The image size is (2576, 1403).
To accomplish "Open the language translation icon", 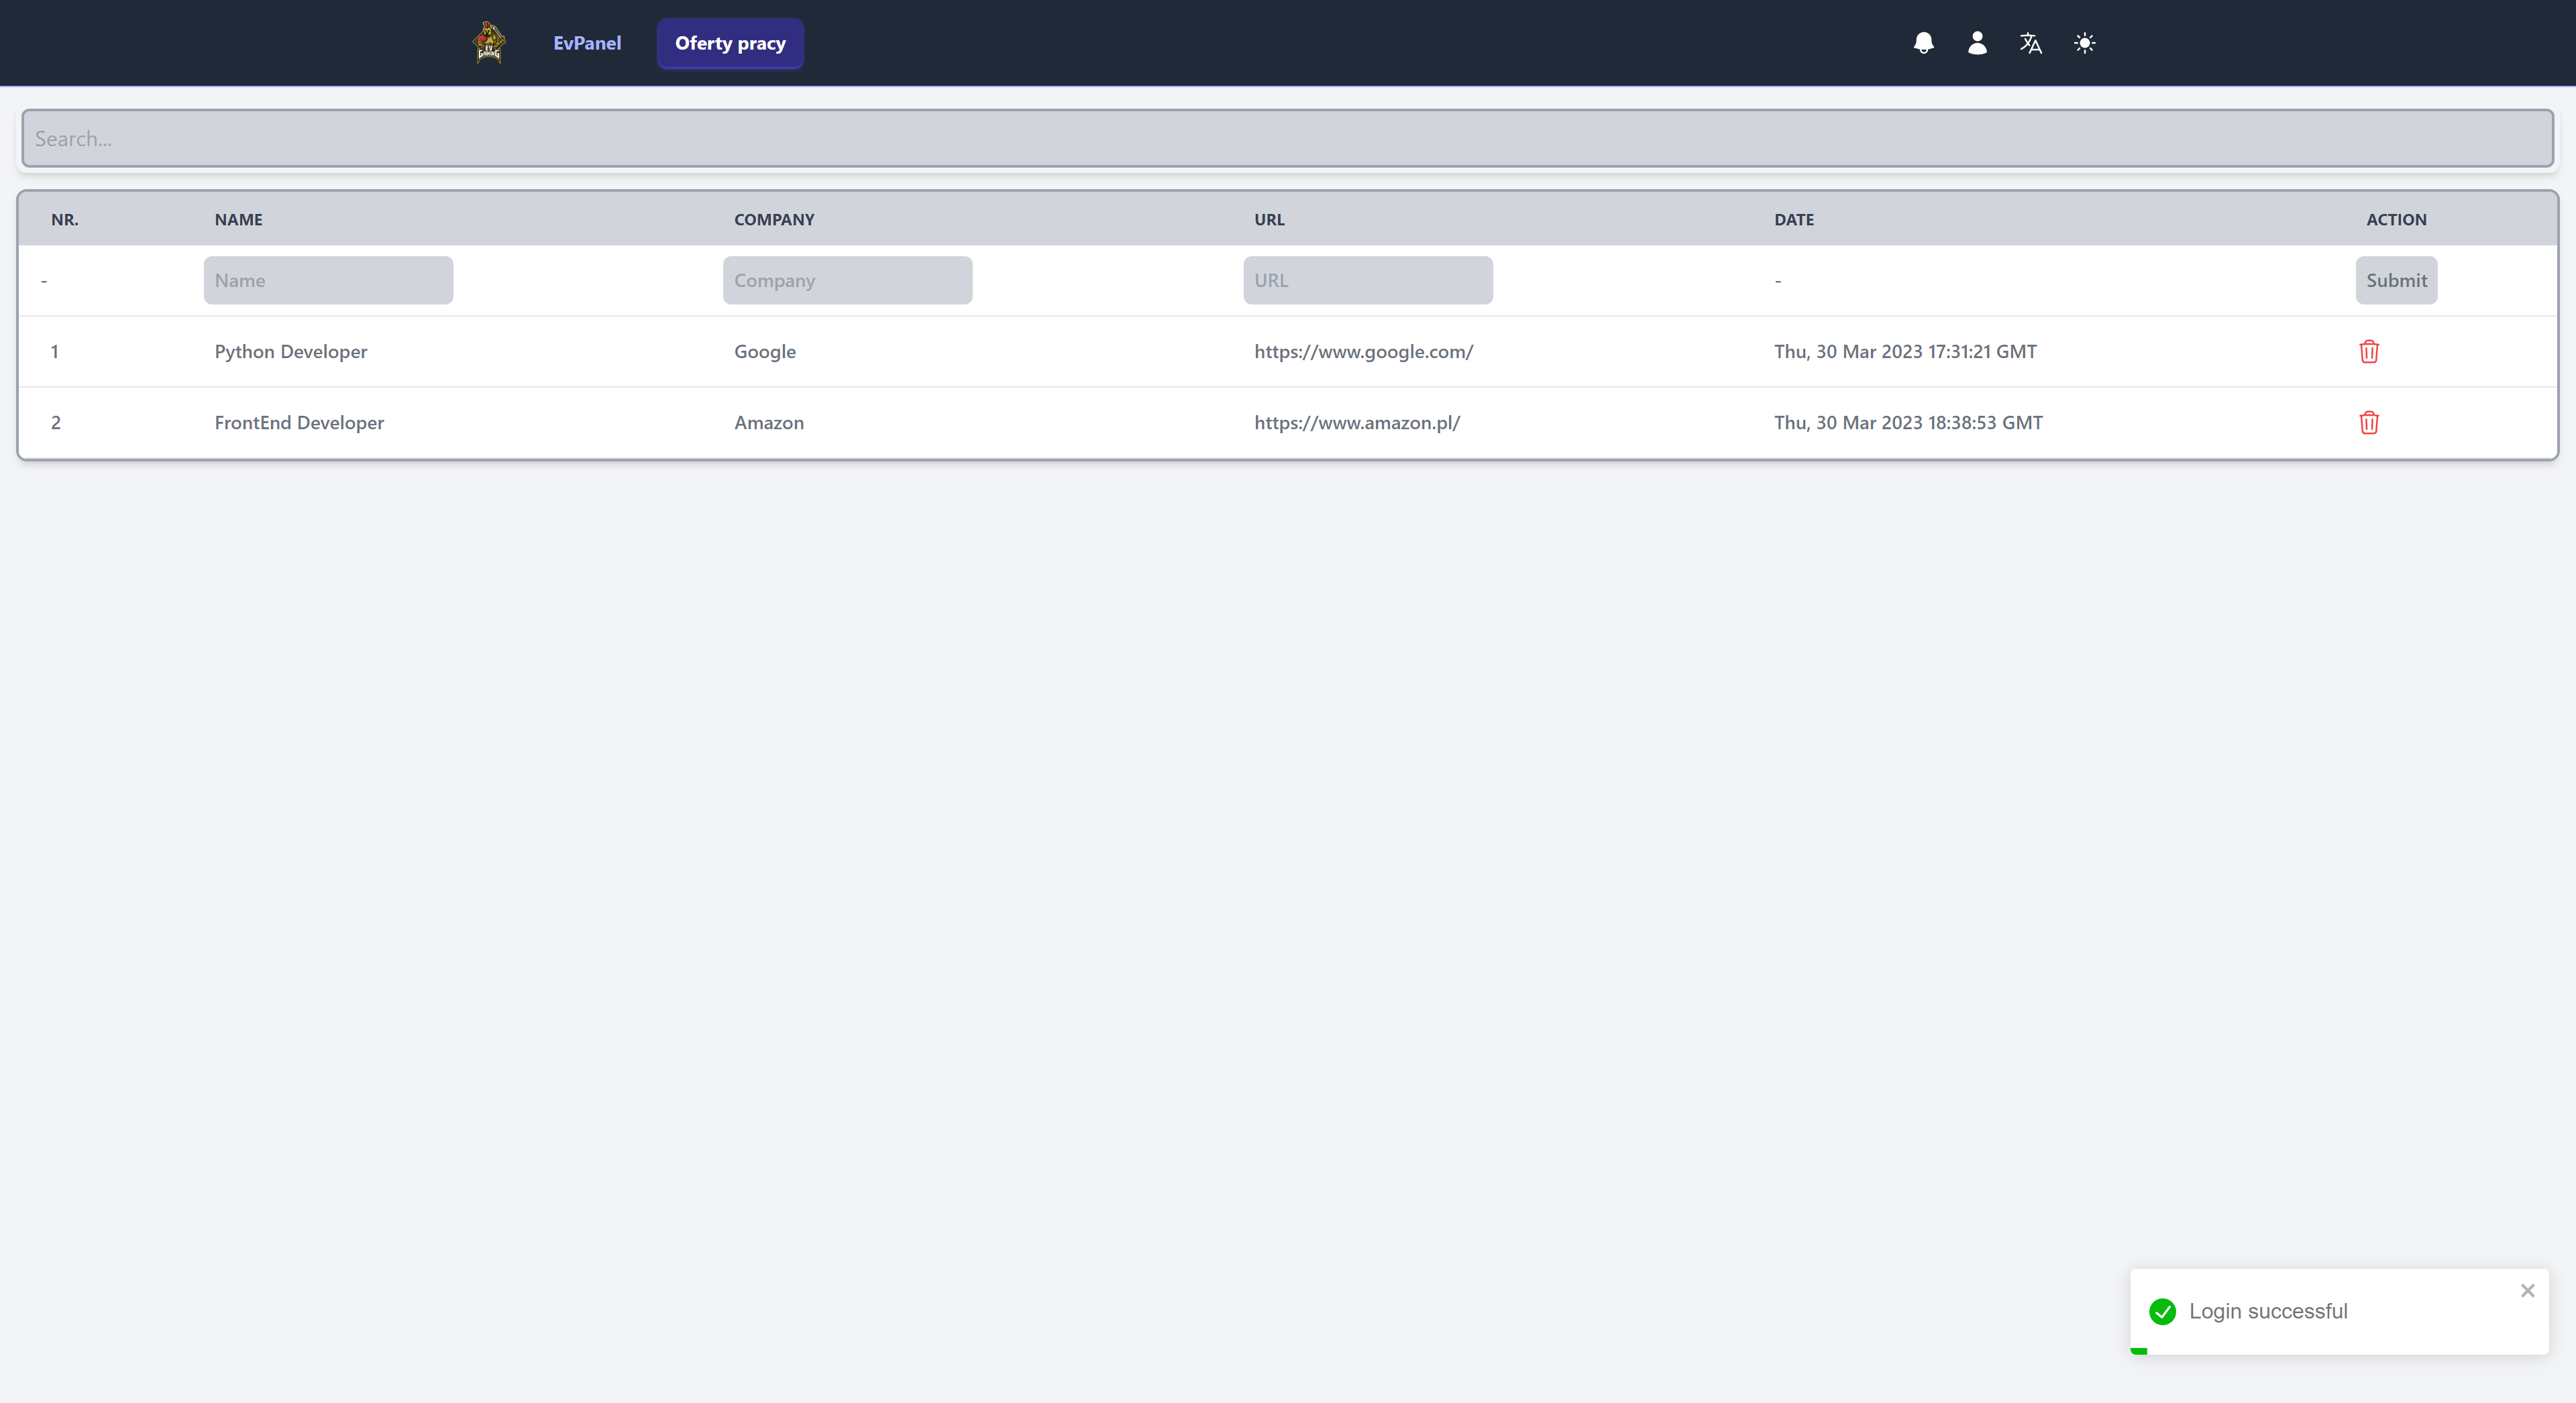I will (x=2030, y=43).
